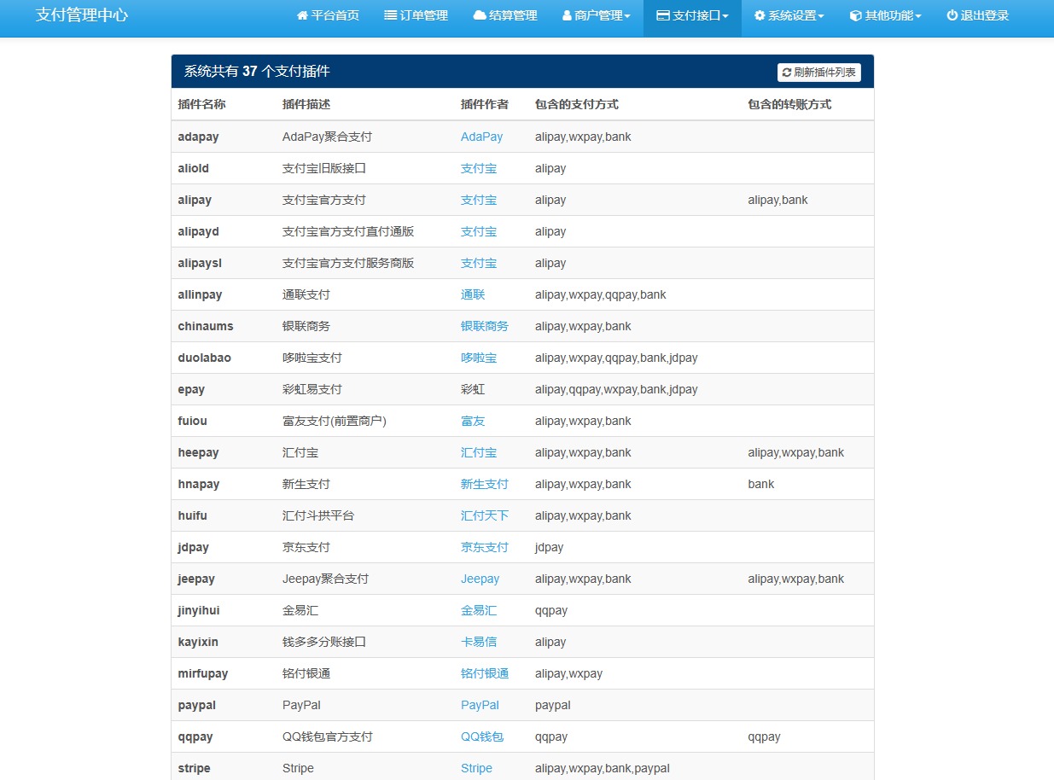1054x780 pixels.
Task: Open the 系统设置 dropdown menu
Action: point(789,15)
